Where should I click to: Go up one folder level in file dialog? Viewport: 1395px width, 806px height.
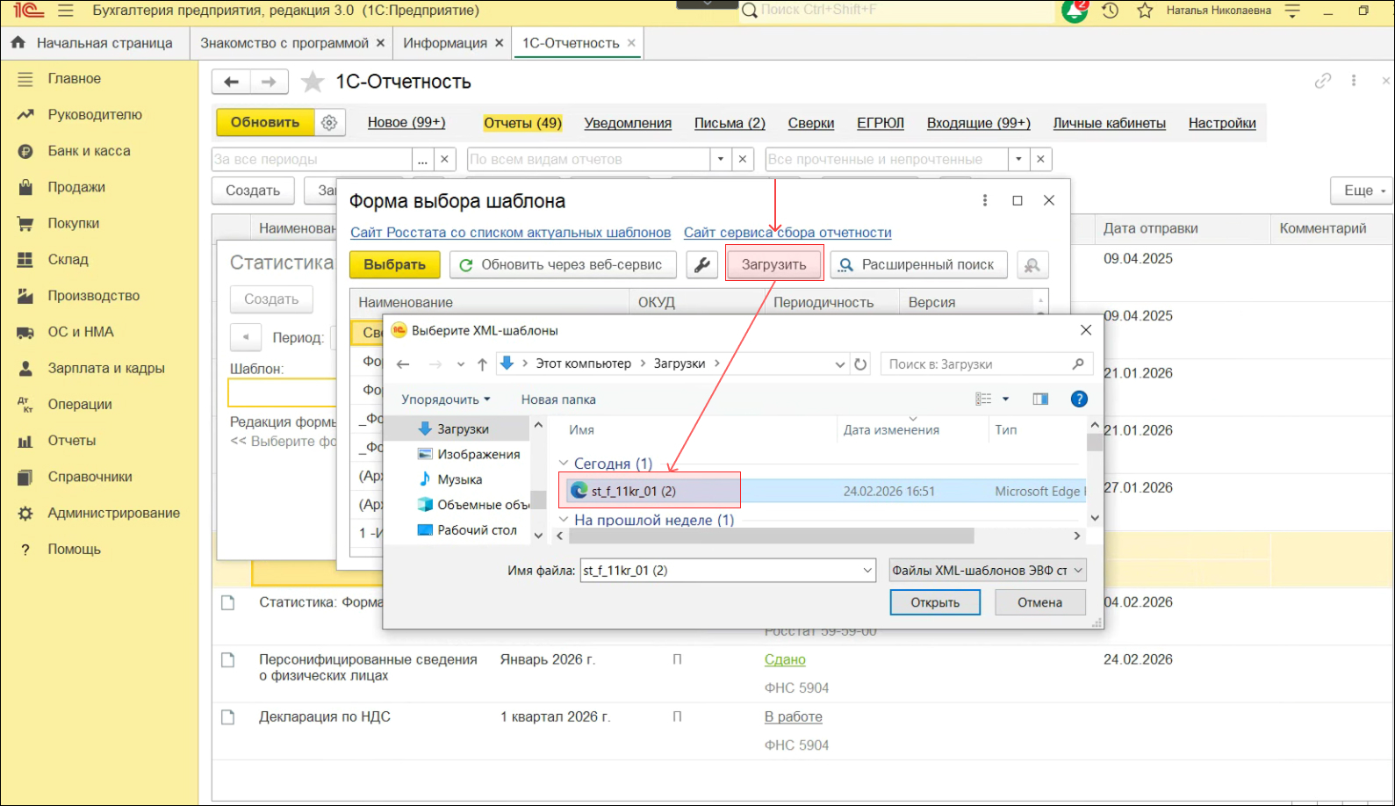tap(482, 363)
